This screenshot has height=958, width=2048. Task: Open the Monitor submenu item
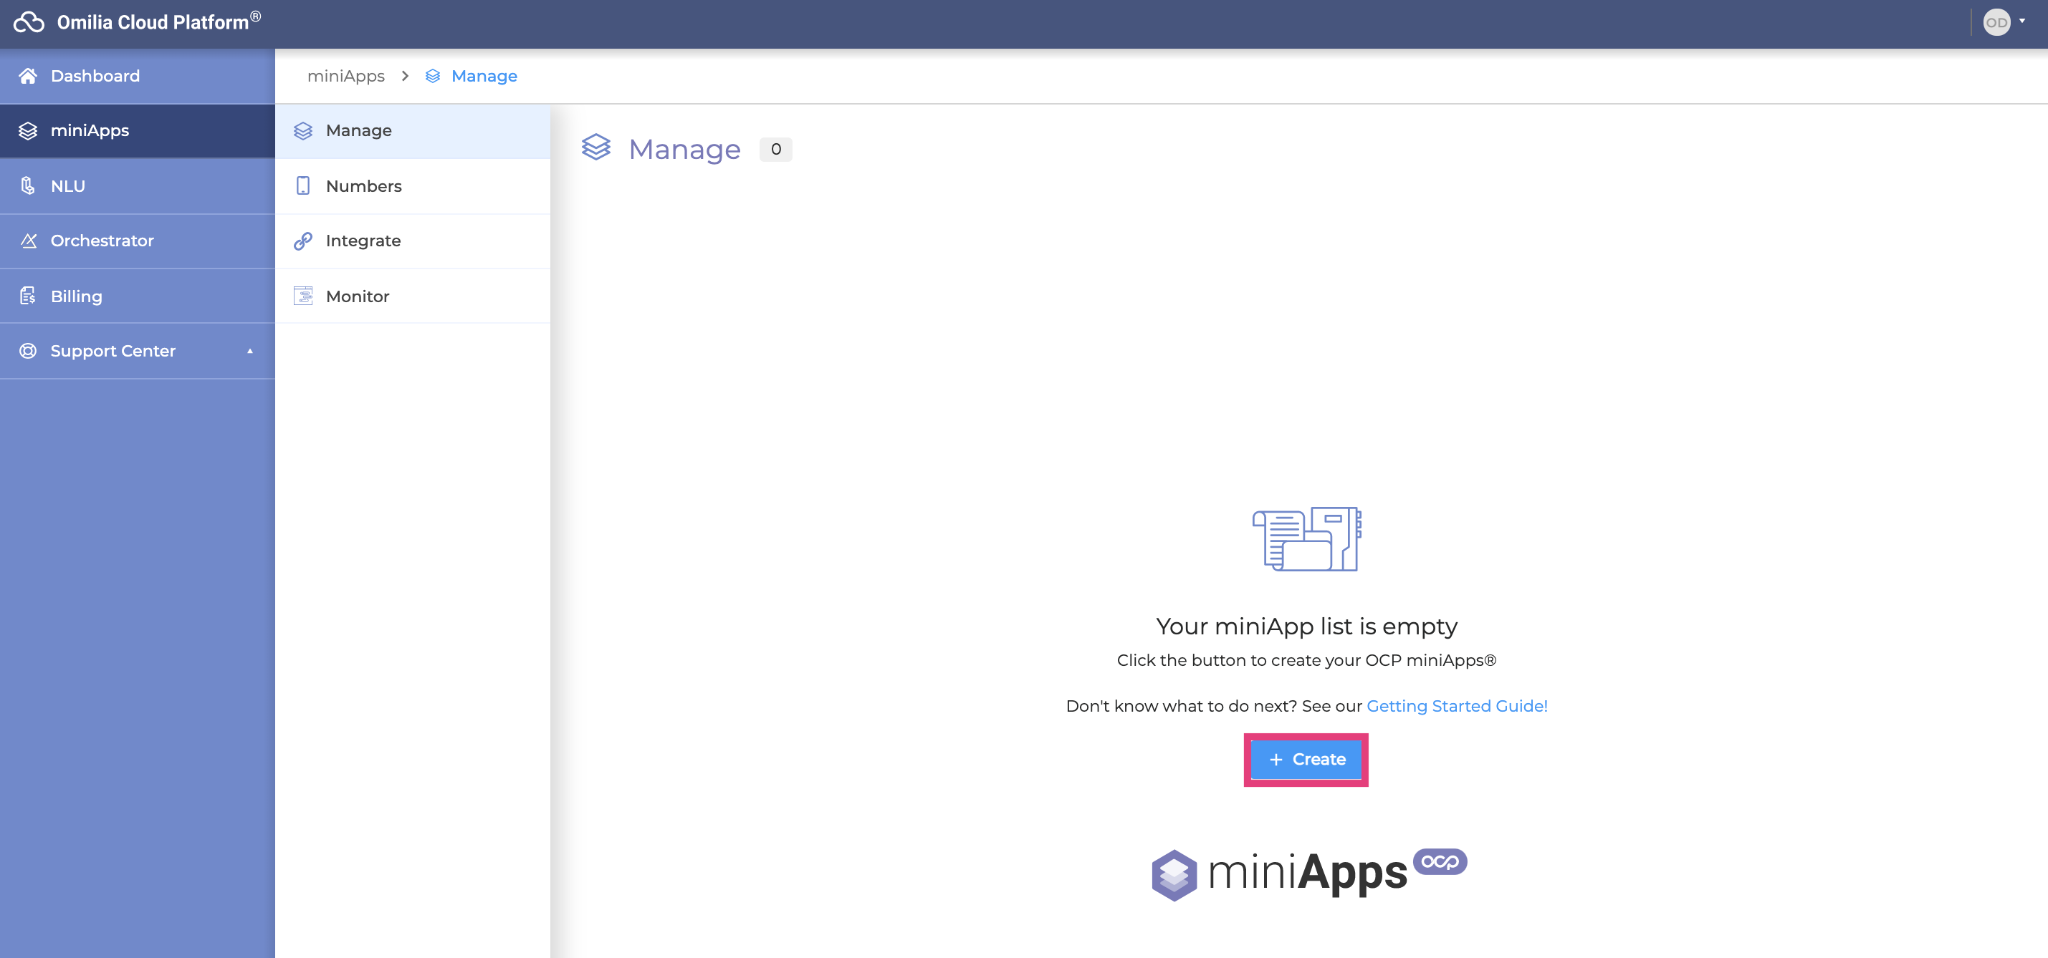(413, 296)
